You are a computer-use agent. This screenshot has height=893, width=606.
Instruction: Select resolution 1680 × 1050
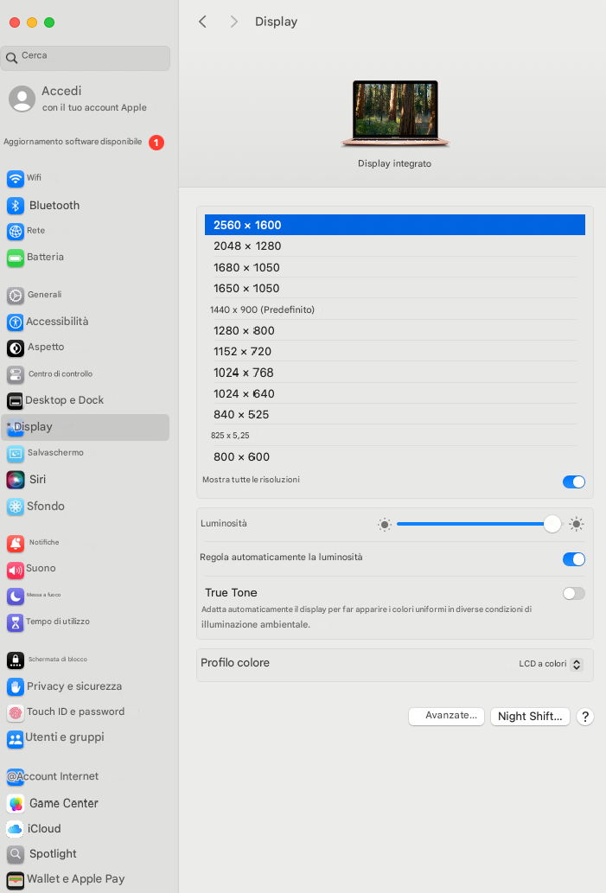pos(395,267)
